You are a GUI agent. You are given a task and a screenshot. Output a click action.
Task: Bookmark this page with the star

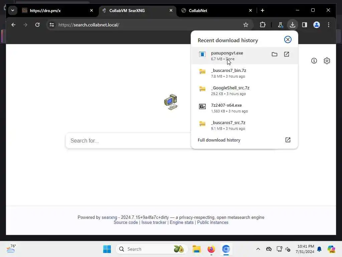click(x=246, y=25)
